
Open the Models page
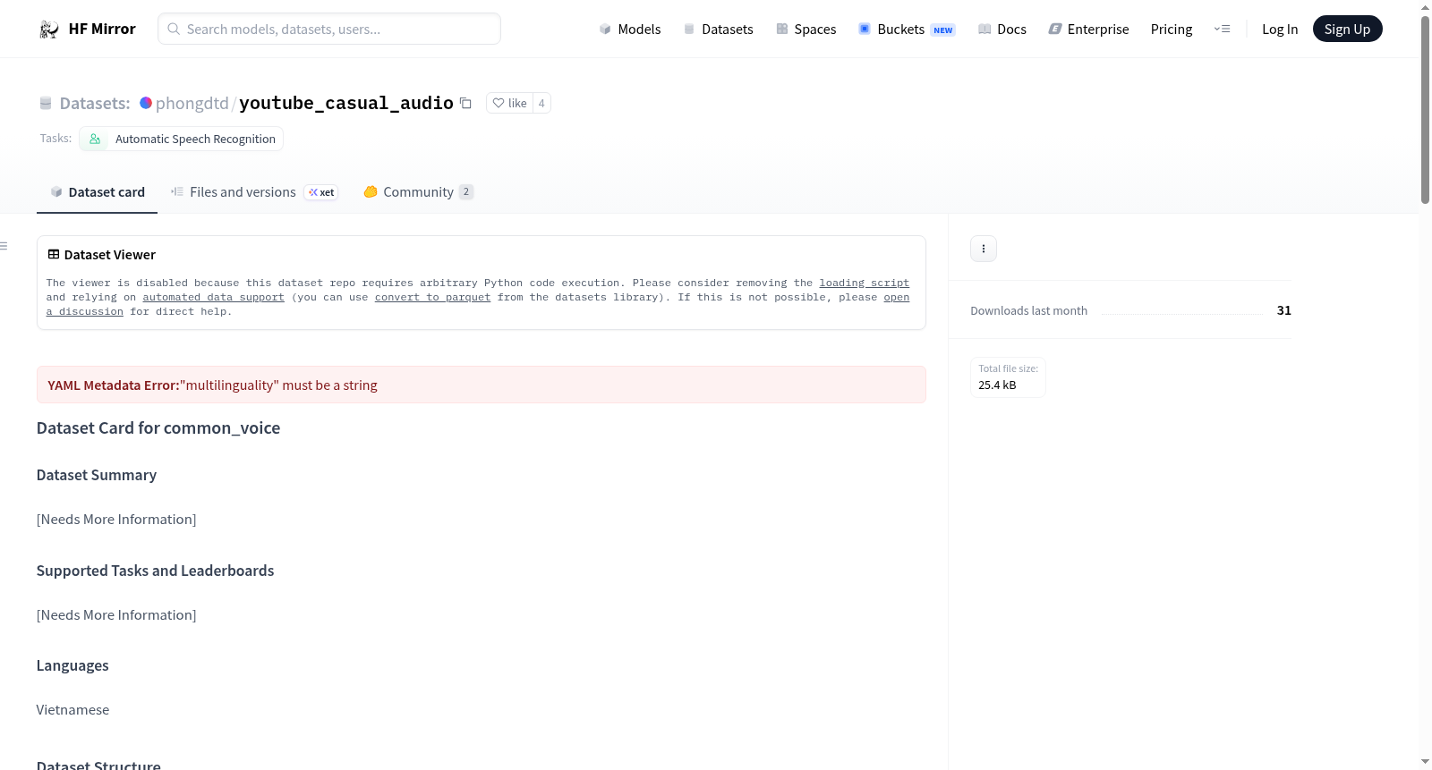coord(630,29)
